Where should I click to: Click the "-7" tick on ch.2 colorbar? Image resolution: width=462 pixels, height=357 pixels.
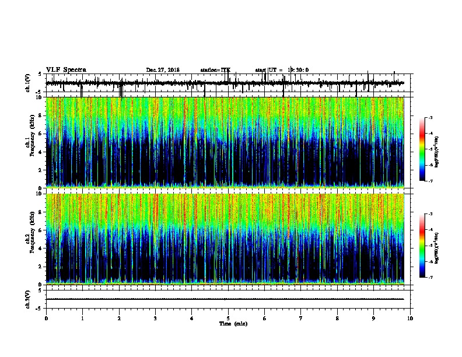(430, 278)
